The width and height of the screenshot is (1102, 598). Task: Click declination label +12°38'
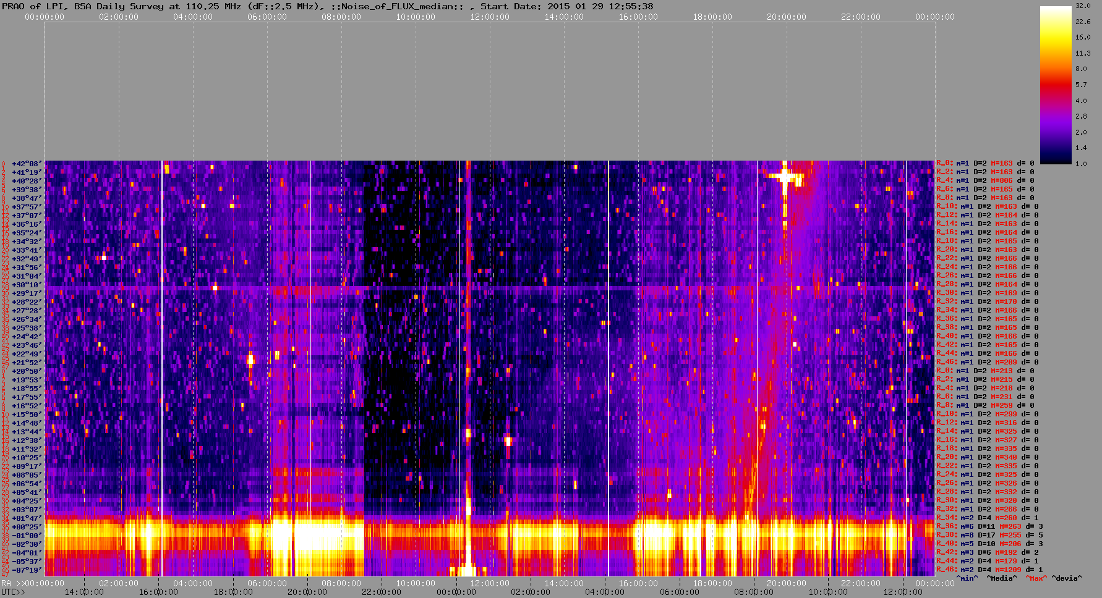point(26,440)
